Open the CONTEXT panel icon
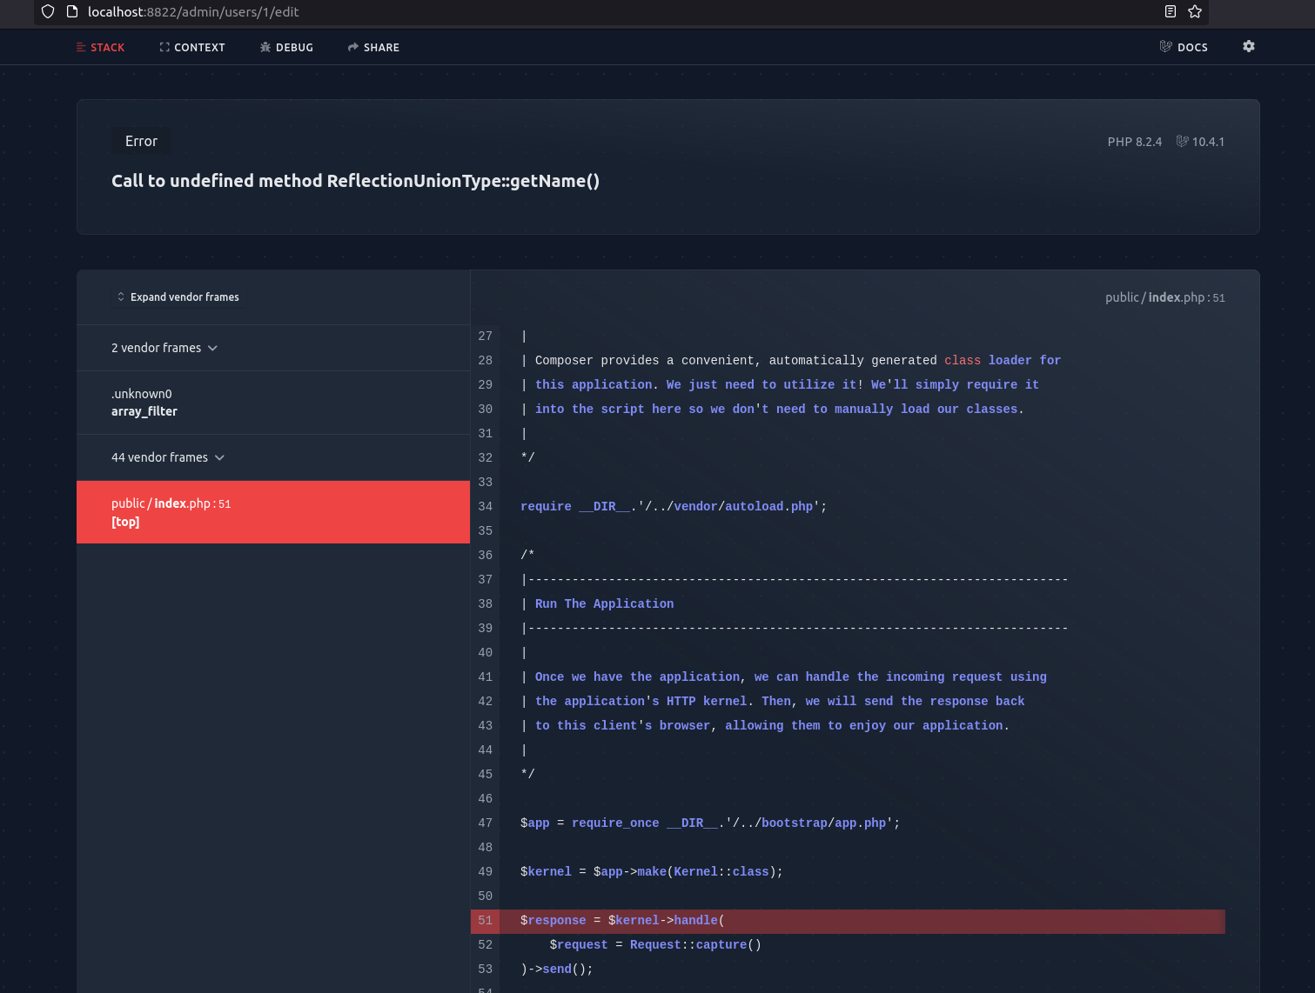Screen dimensions: 1315x993 pos(164,47)
